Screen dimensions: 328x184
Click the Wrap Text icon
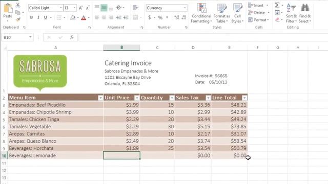135,8
